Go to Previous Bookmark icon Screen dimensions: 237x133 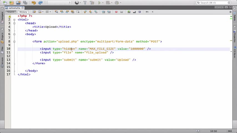pos(85,12)
